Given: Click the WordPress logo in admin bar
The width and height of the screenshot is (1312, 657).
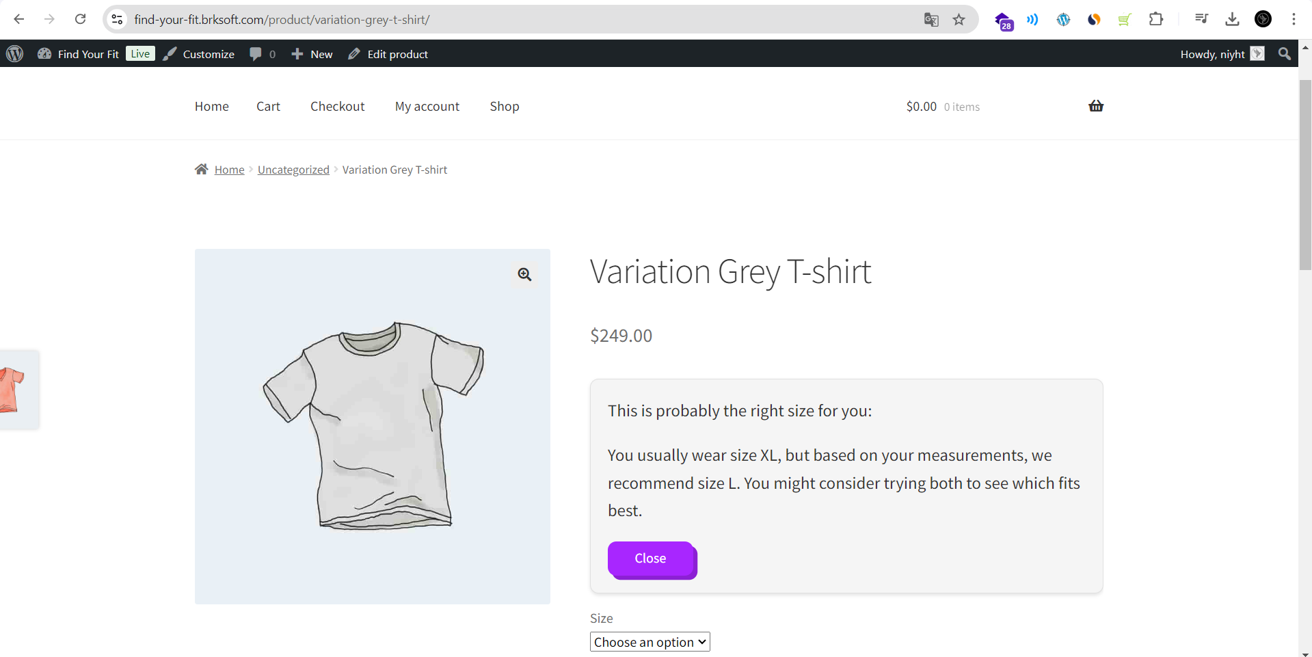Looking at the screenshot, I should tap(15, 54).
